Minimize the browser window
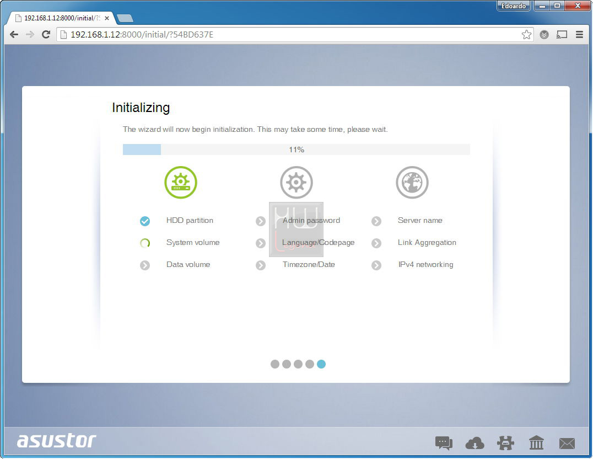 point(542,6)
